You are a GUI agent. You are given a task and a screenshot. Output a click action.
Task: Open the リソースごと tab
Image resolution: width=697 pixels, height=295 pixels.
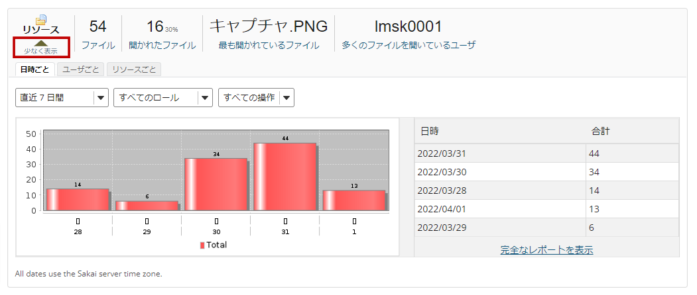(133, 69)
